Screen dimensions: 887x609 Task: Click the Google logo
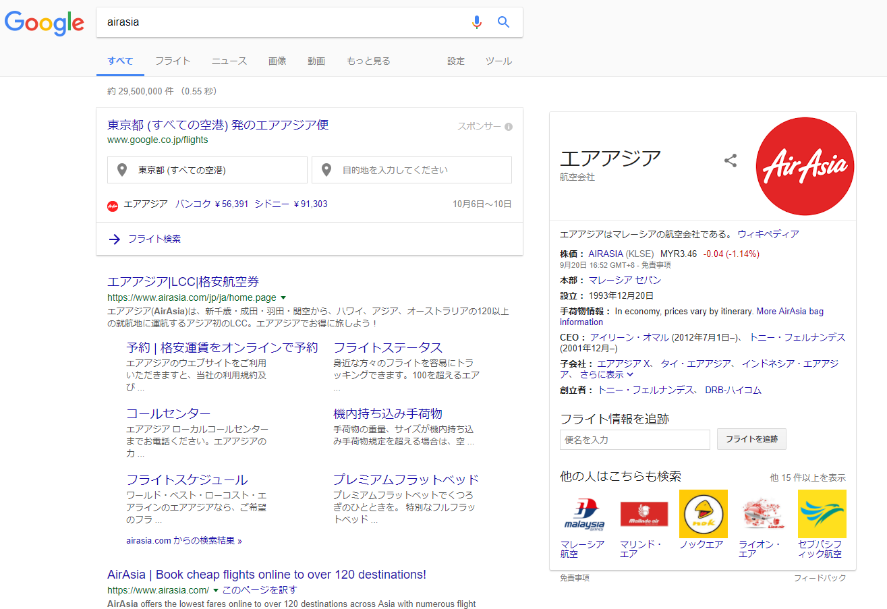tap(45, 23)
